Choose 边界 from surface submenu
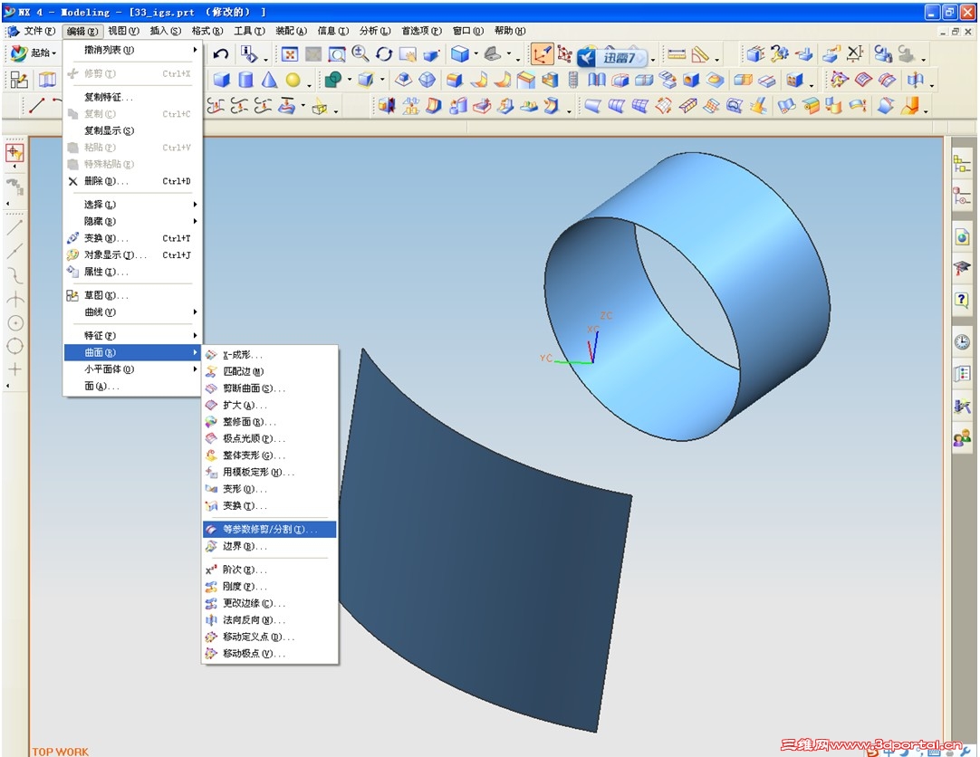980x757 pixels. pos(269,547)
